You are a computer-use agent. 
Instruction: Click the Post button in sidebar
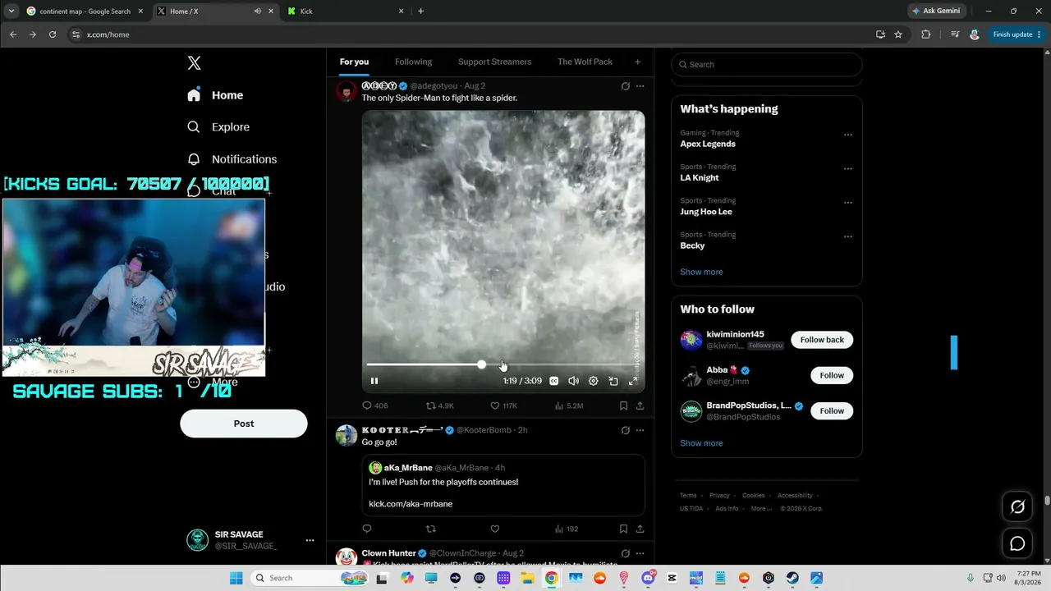pos(244,424)
